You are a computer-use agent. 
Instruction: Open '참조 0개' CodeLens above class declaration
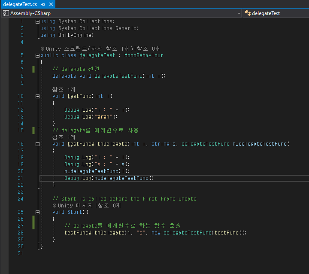(148, 49)
